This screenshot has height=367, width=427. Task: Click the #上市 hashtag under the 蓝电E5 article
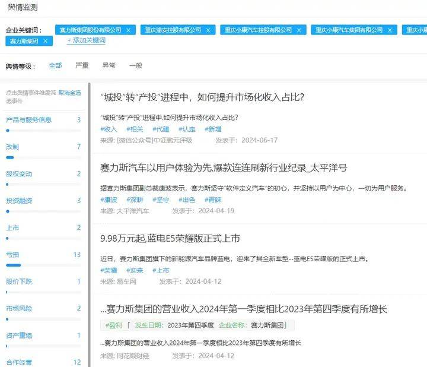pyautogui.click(x=161, y=270)
